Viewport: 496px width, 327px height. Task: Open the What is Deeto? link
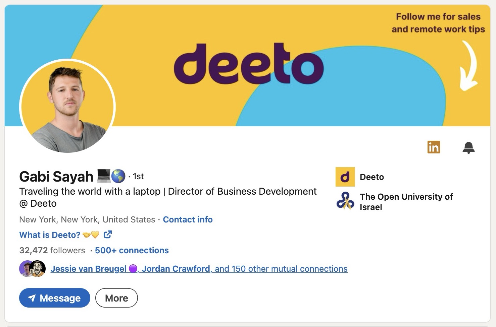pyautogui.click(x=50, y=235)
